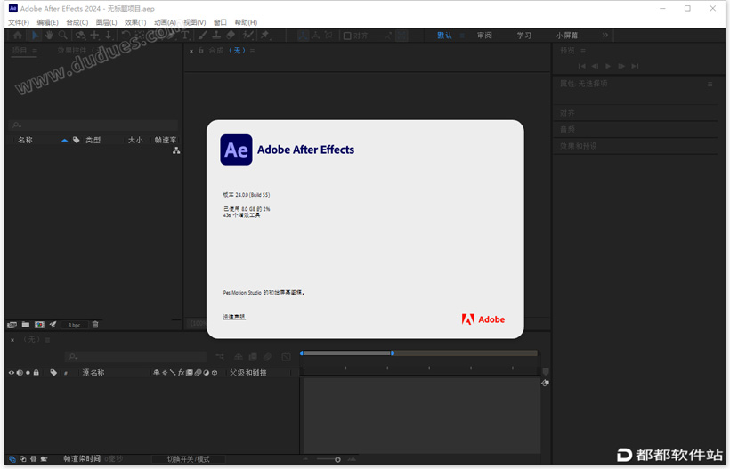Toggle the snapping 对齐 checkbox
This screenshot has height=469, width=730.
tap(347, 36)
